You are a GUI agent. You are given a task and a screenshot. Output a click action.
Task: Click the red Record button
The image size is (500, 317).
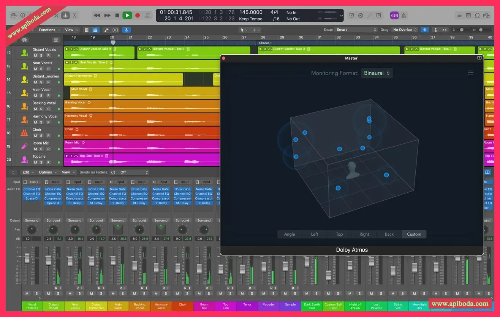point(138,16)
